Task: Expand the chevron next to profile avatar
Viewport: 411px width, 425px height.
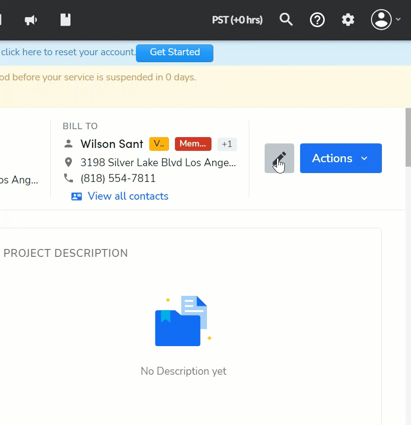Action: pos(398,19)
